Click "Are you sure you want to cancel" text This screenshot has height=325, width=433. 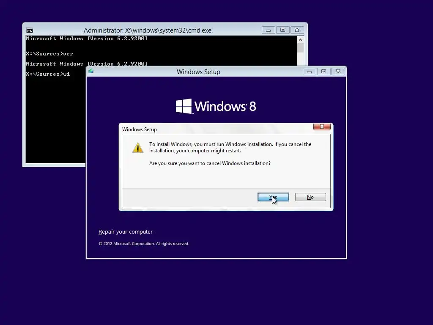coord(210,163)
